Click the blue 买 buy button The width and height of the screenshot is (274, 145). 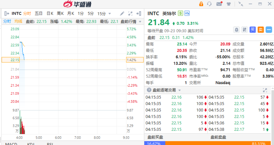click(252, 30)
